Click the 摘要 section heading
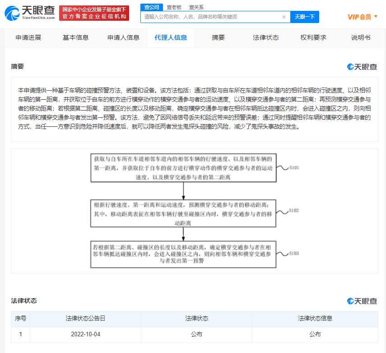This screenshot has height=353, width=386. (18, 66)
